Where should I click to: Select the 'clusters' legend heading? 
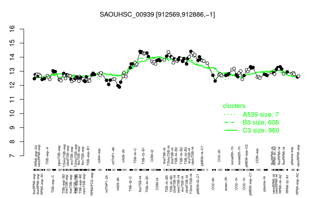point(234,106)
